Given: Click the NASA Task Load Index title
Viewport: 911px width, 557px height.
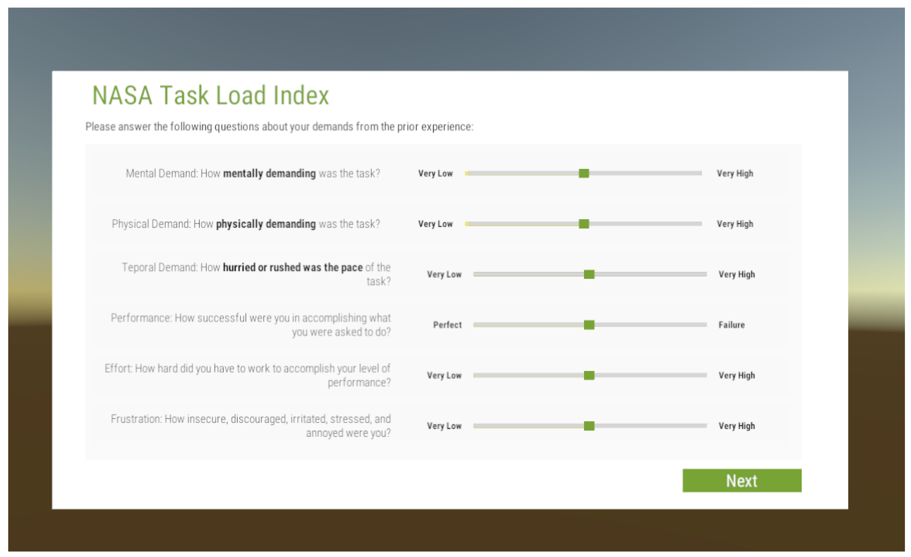Looking at the screenshot, I should click(x=210, y=95).
